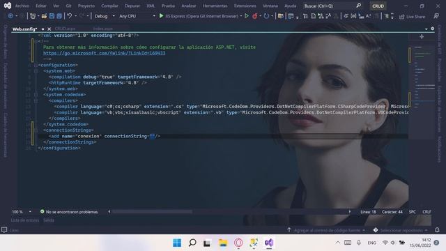Open the Proyecto menu
The width and height of the screenshot is (446, 251).
click(86, 6)
